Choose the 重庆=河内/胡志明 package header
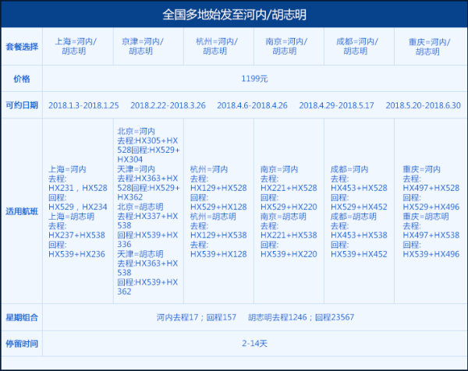 (x=429, y=47)
